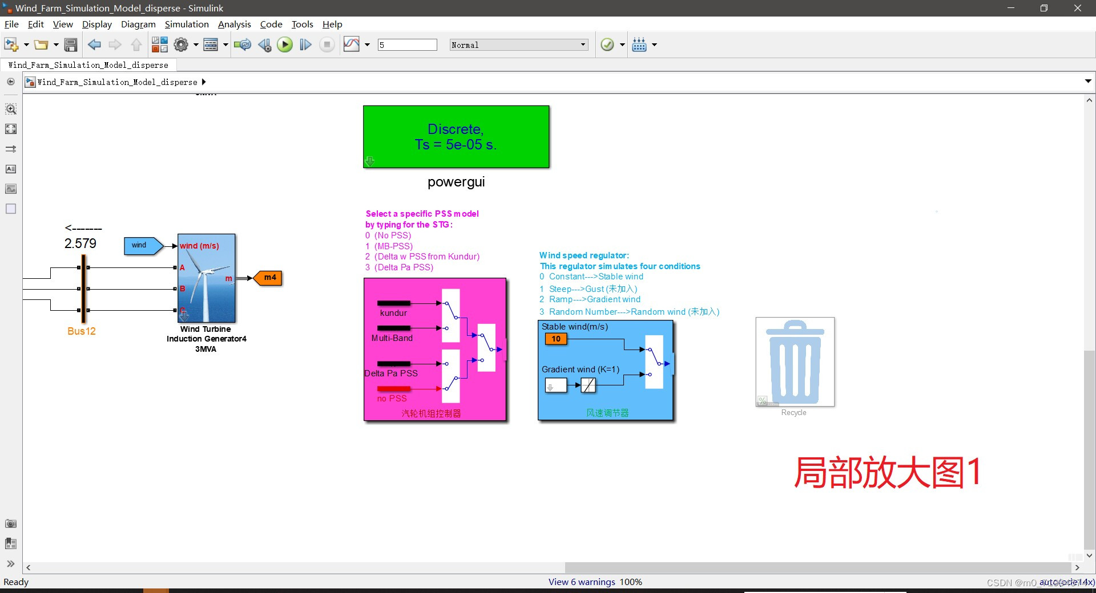Expand the breadcrumb arrow after the model name
Screen dimensions: 1096x593
[x=204, y=82]
